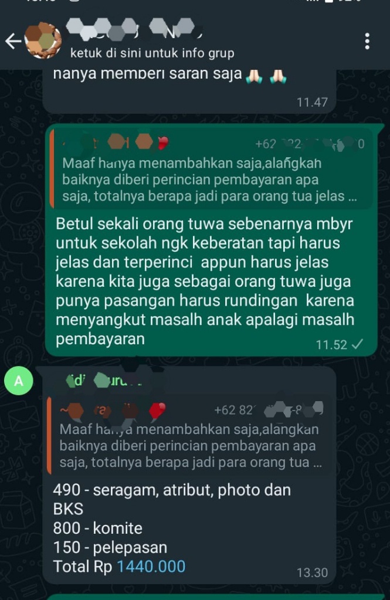Open the quoted reply in green message
390x600 pixels.
point(212,169)
